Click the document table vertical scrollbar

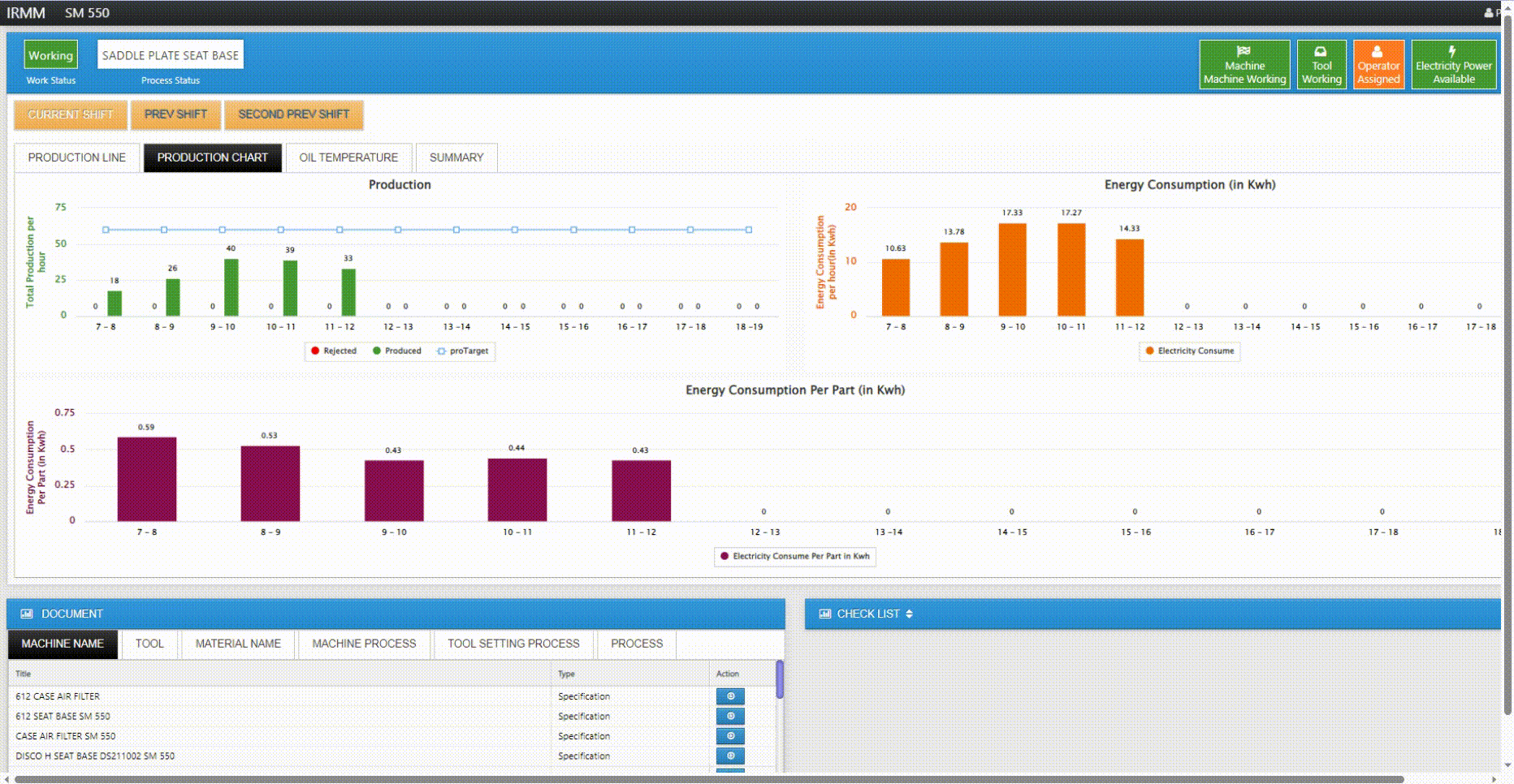[780, 680]
